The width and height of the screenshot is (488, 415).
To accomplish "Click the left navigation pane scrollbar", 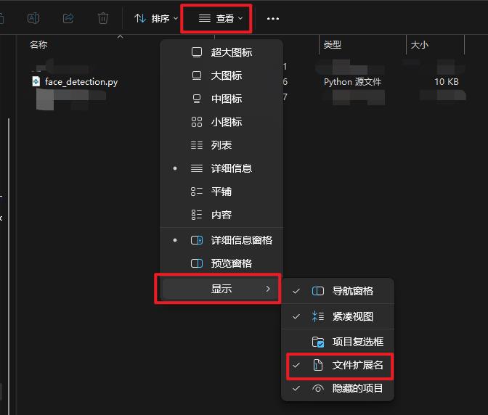I will tap(9, 266).
